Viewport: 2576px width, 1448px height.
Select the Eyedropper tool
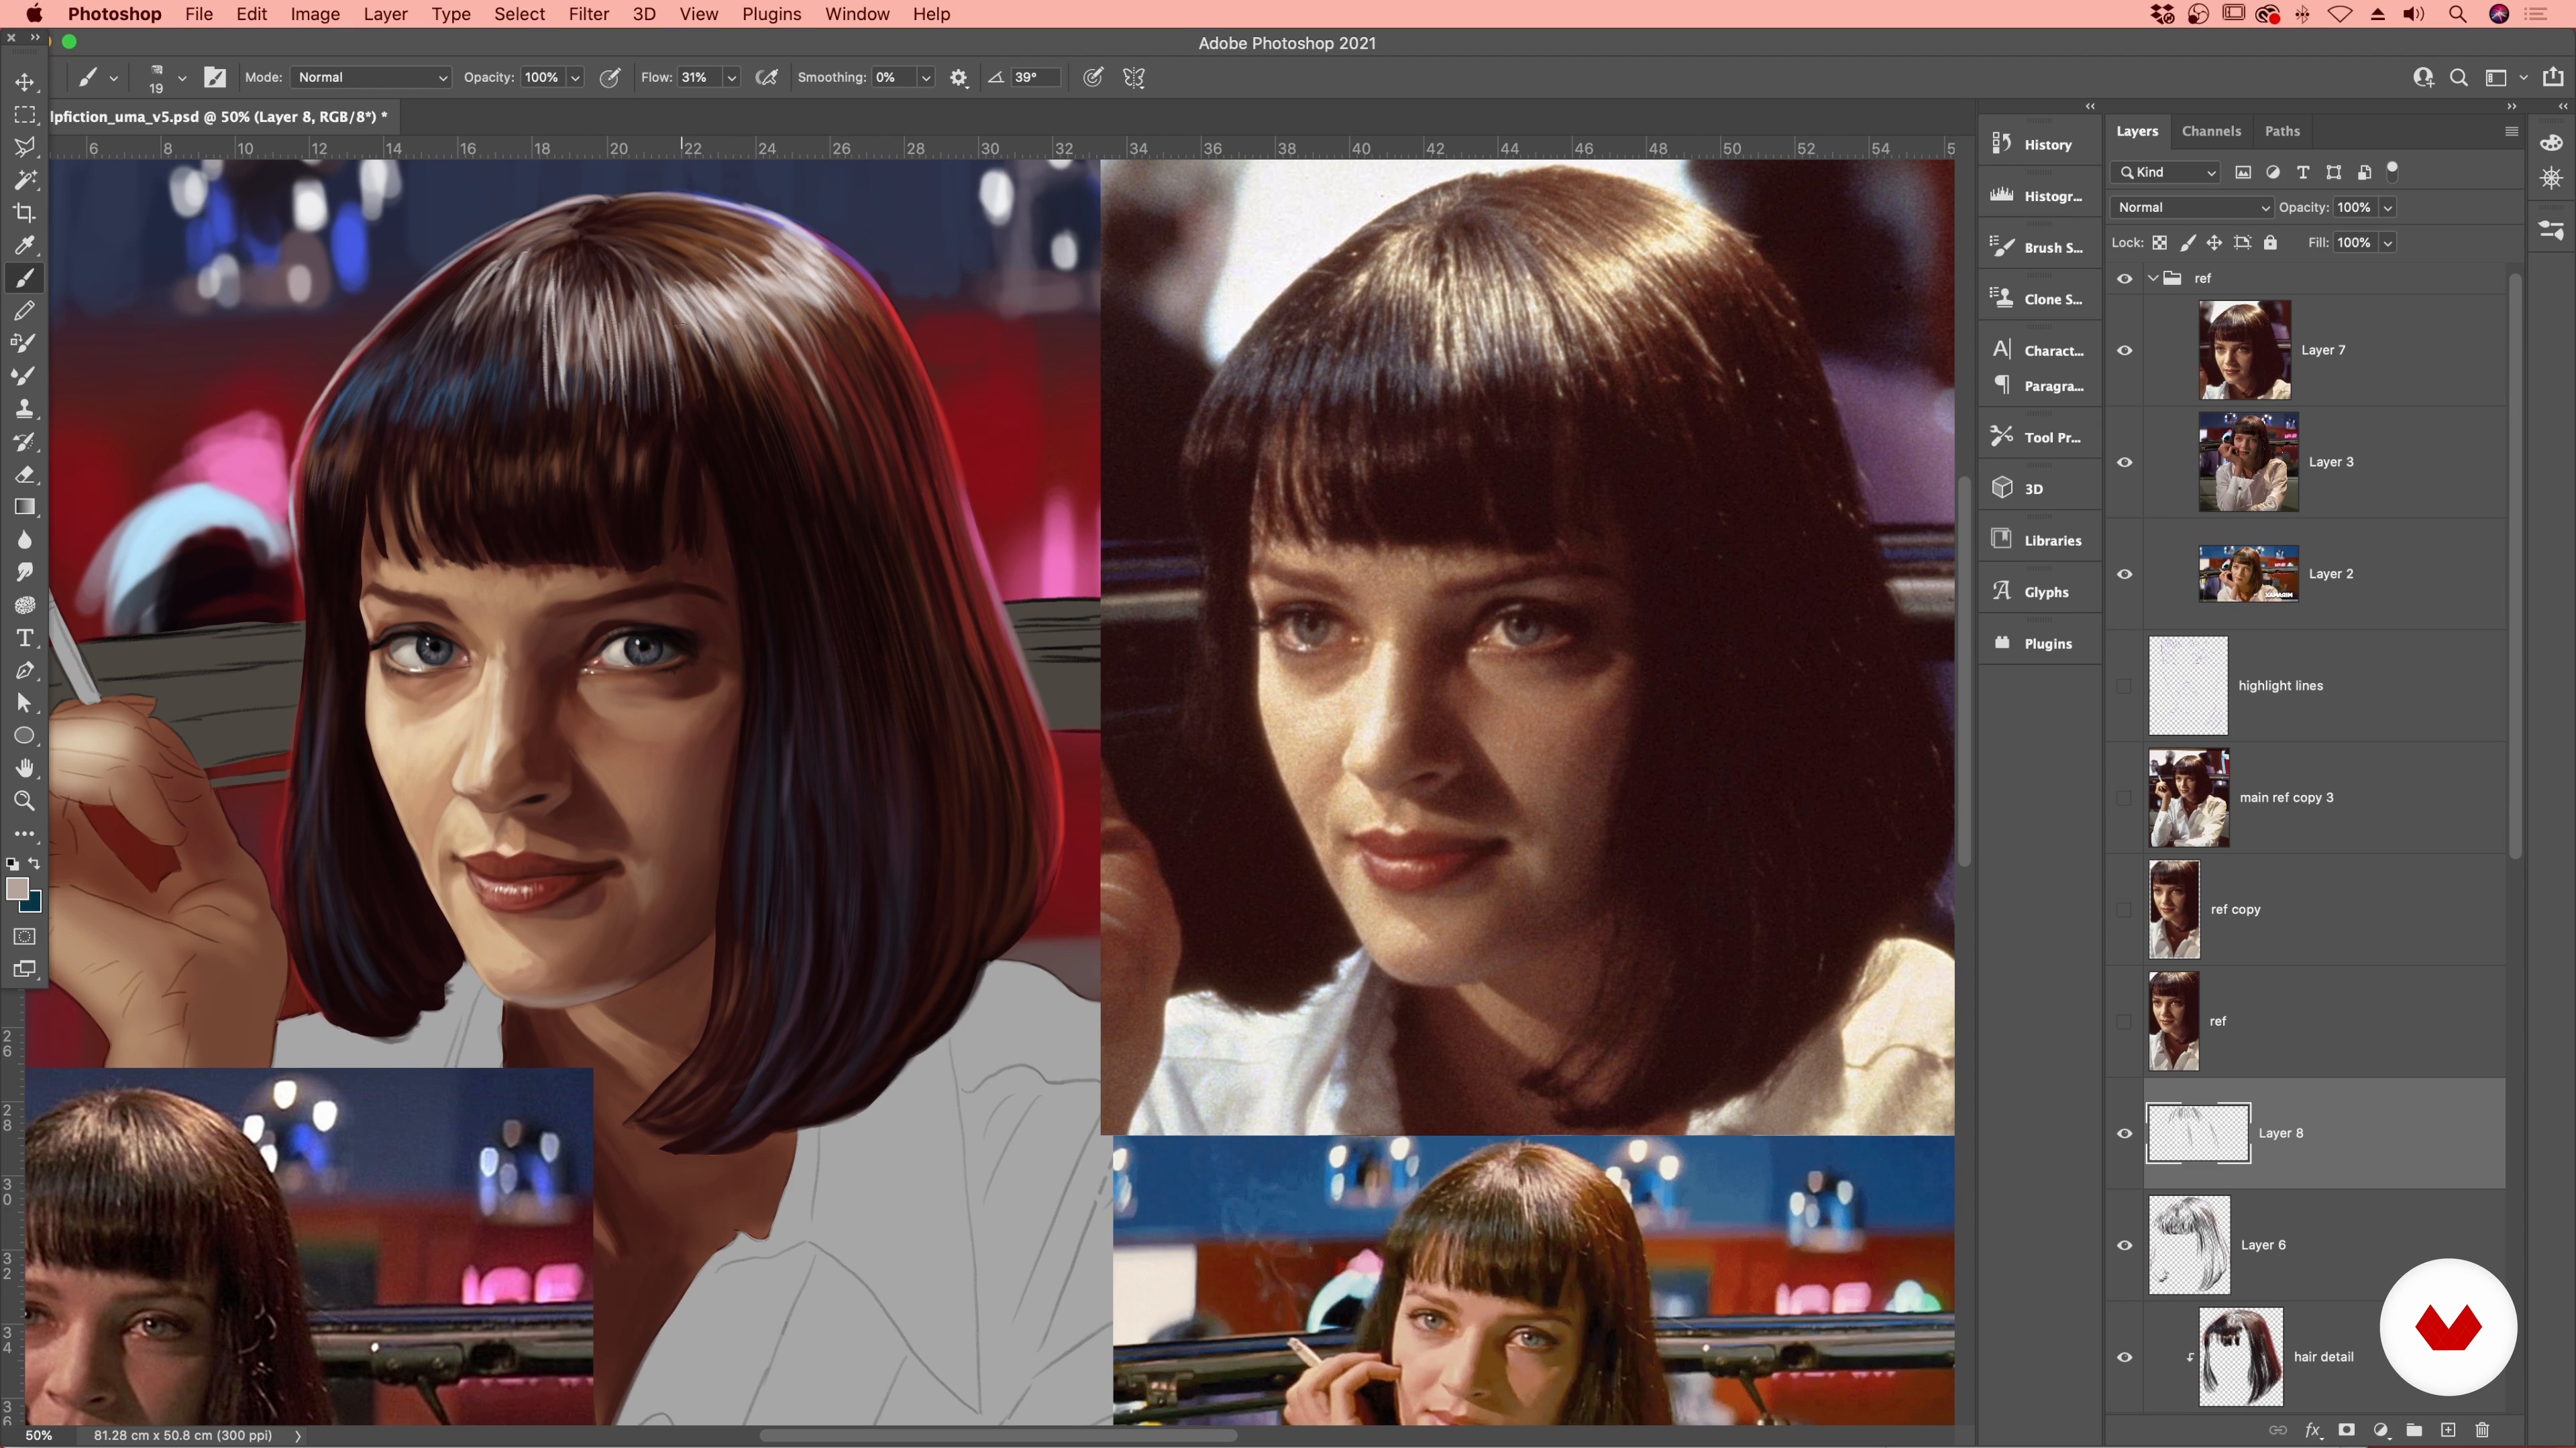tap(25, 246)
